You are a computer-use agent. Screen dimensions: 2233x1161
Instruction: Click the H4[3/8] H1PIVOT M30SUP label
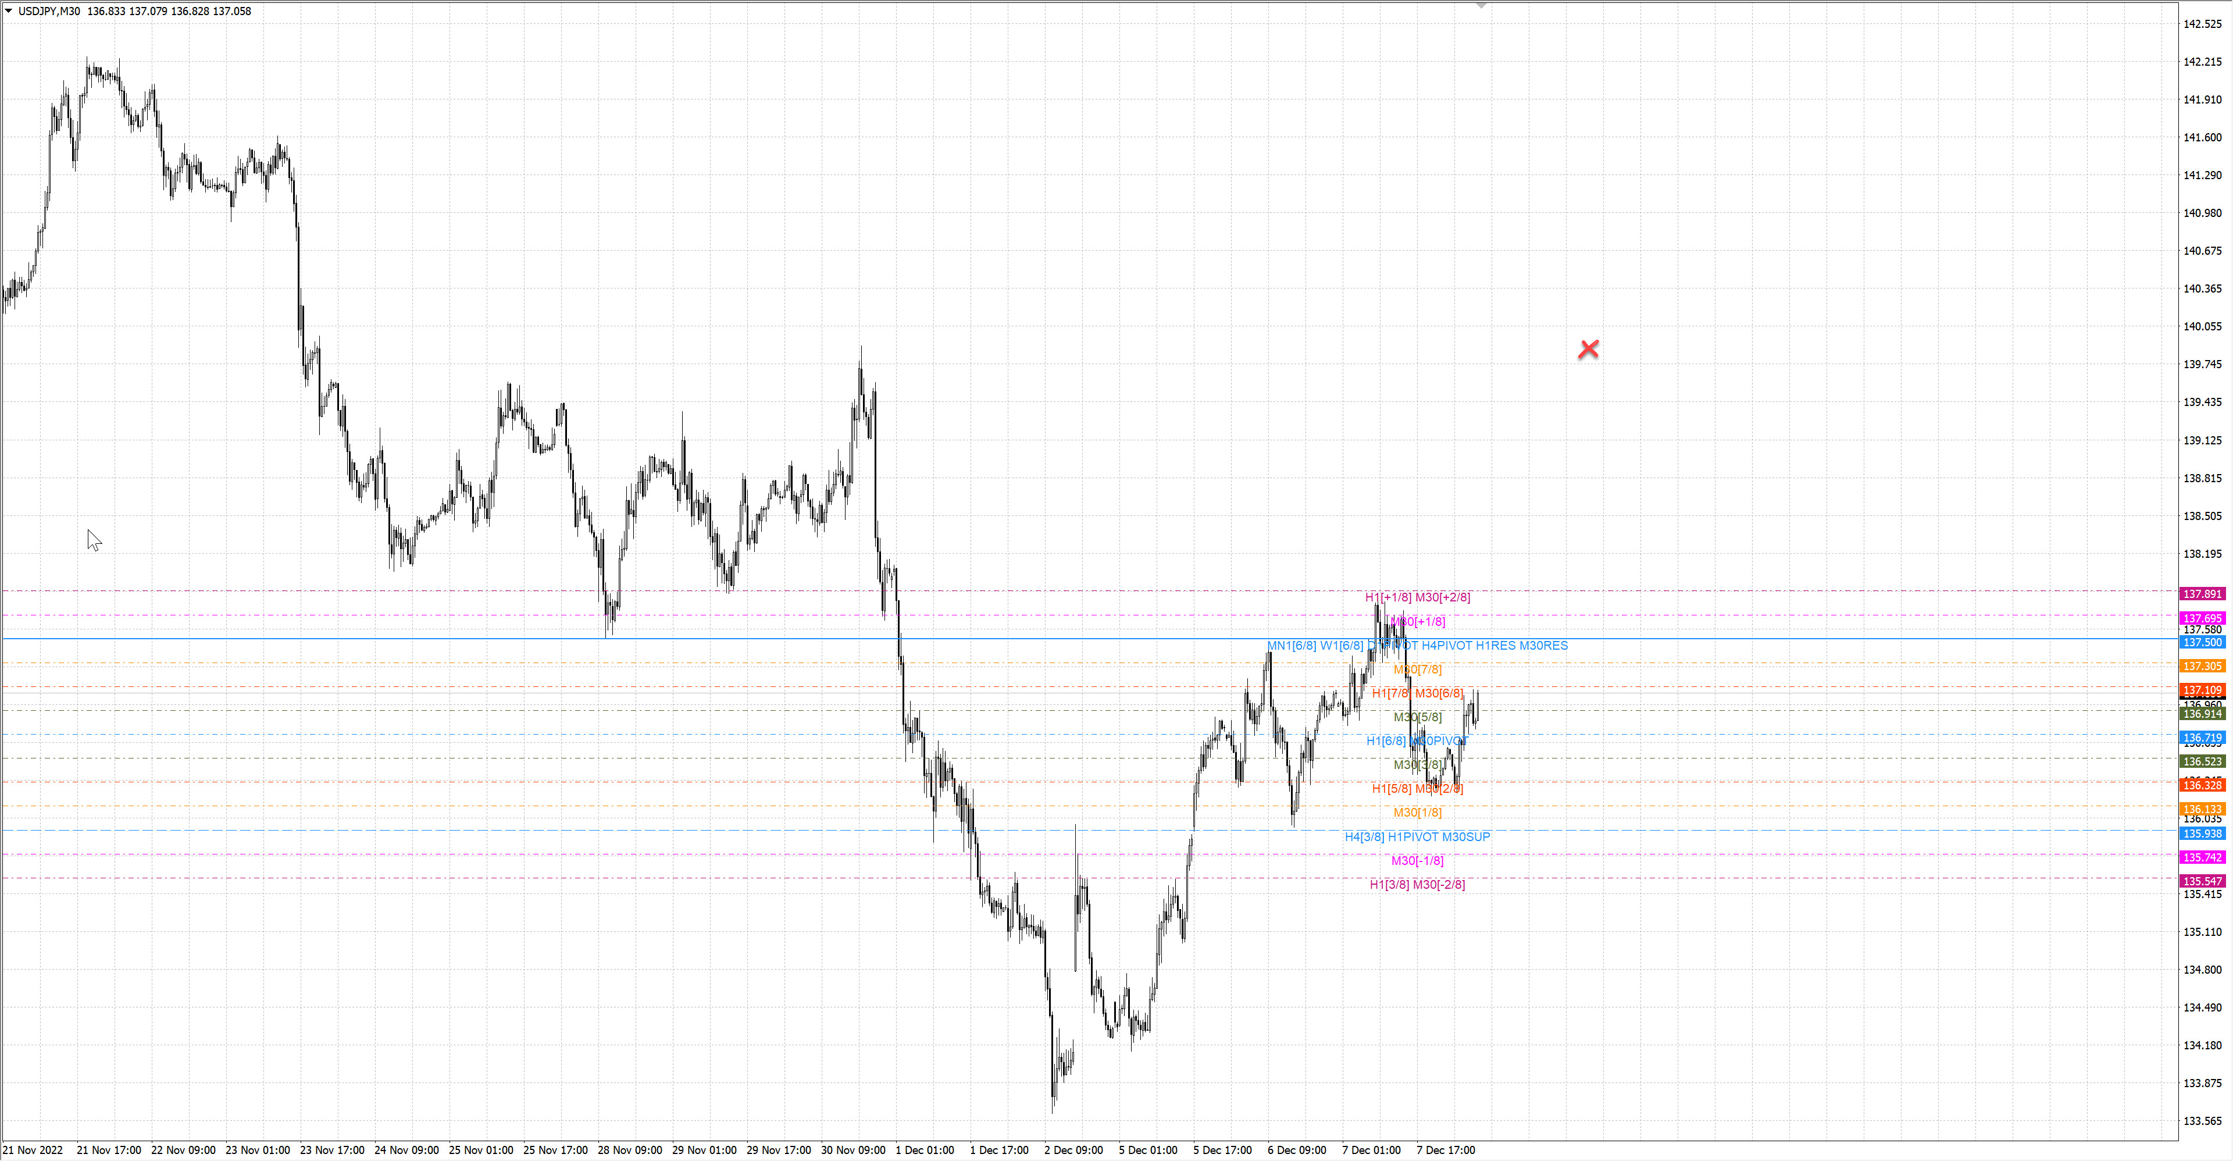(1417, 836)
